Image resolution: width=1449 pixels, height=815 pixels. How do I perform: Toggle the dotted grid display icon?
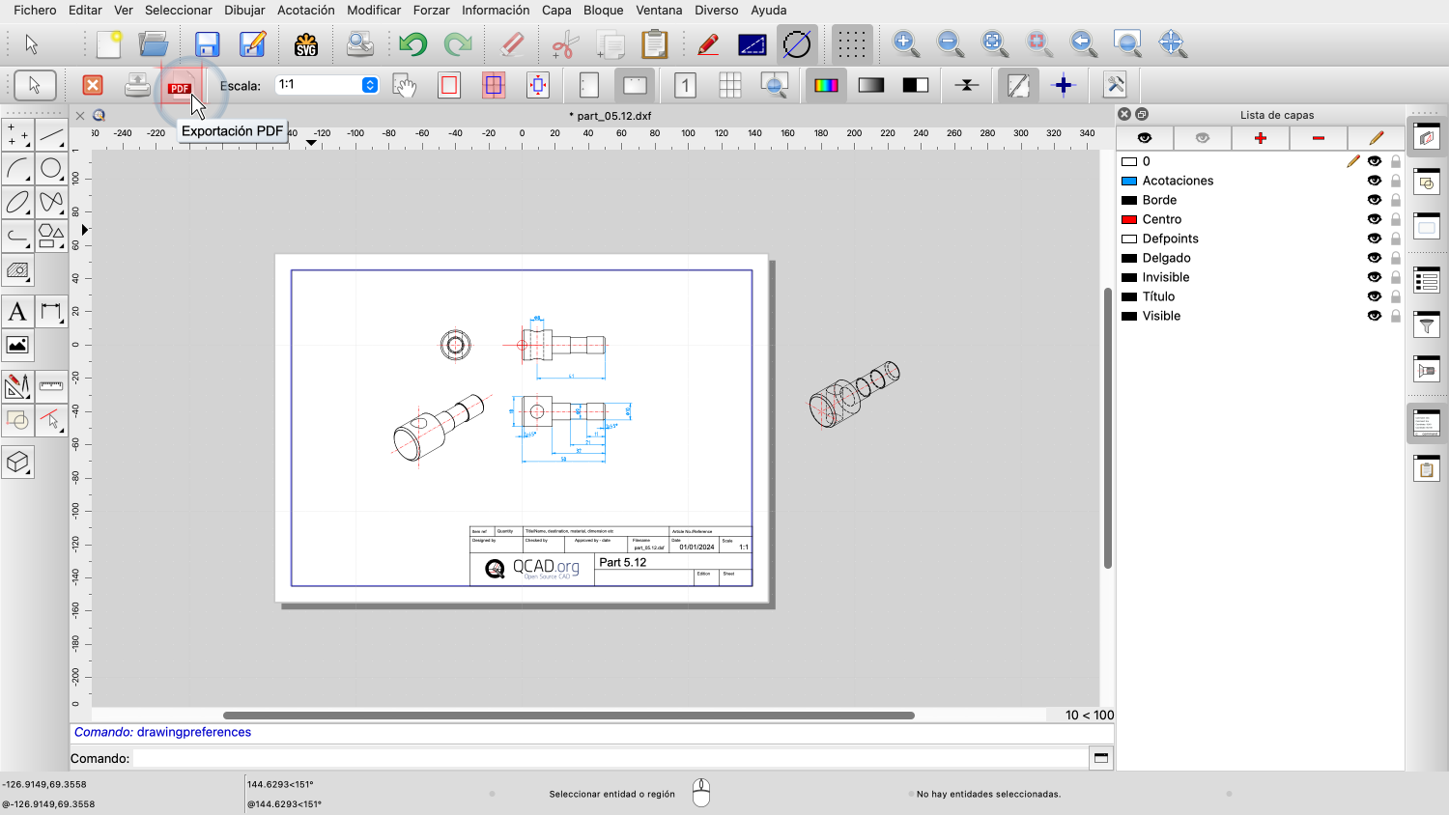coord(851,44)
